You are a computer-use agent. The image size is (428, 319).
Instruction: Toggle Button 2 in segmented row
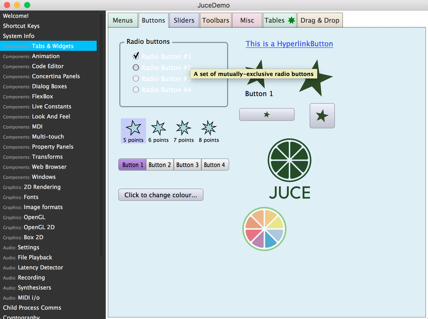(x=160, y=165)
